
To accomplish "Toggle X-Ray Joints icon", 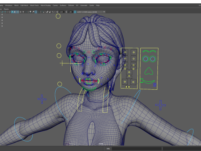I will coord(53,12).
